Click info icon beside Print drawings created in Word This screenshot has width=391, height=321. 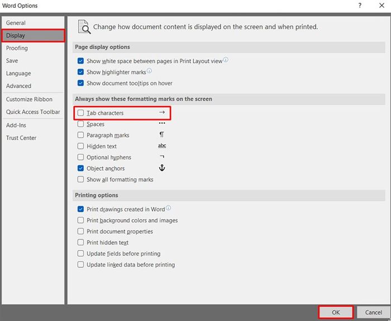168,208
